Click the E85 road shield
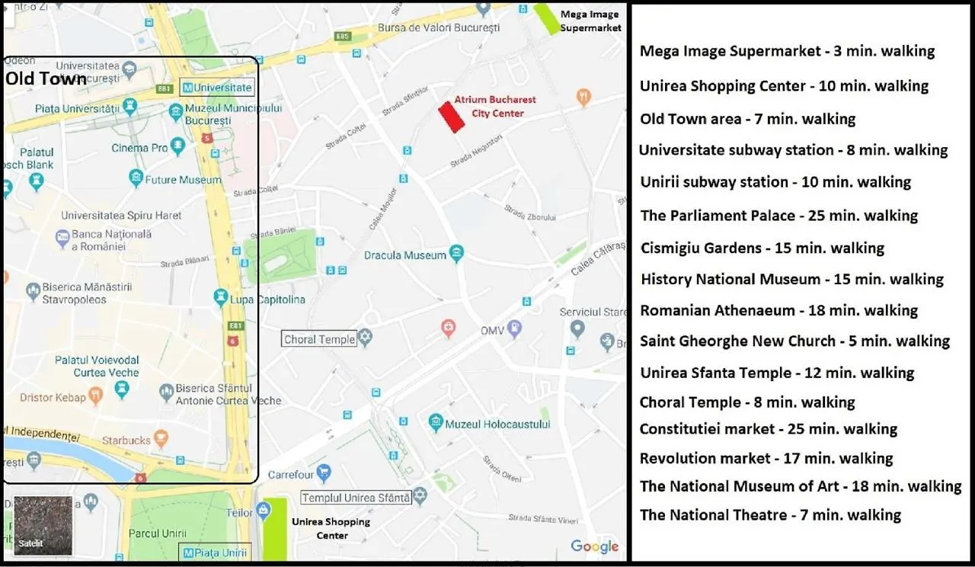The width and height of the screenshot is (975, 567). (x=341, y=36)
